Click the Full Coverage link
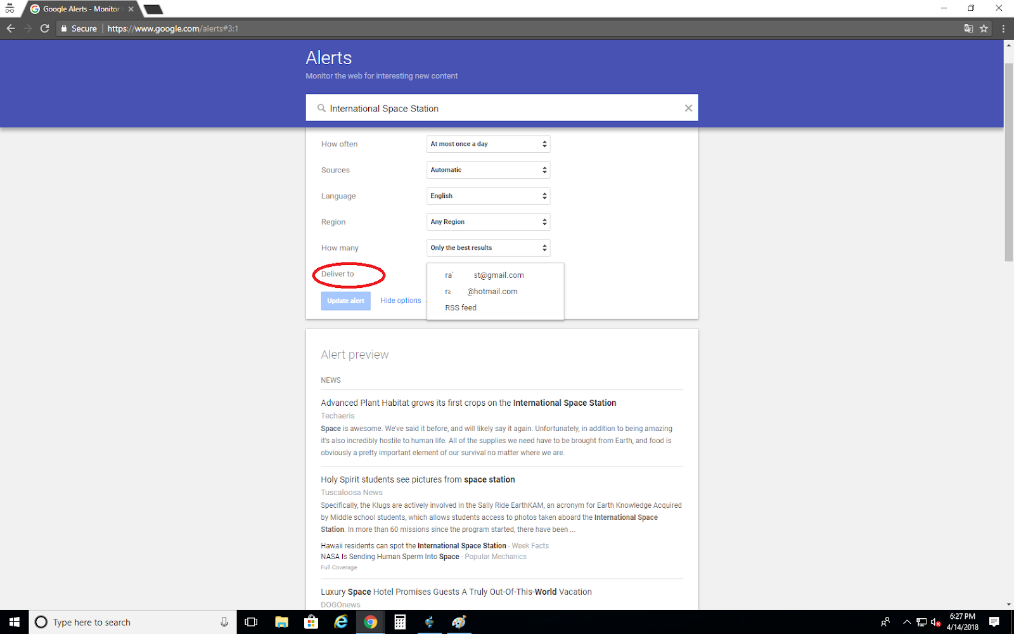 pyautogui.click(x=339, y=567)
